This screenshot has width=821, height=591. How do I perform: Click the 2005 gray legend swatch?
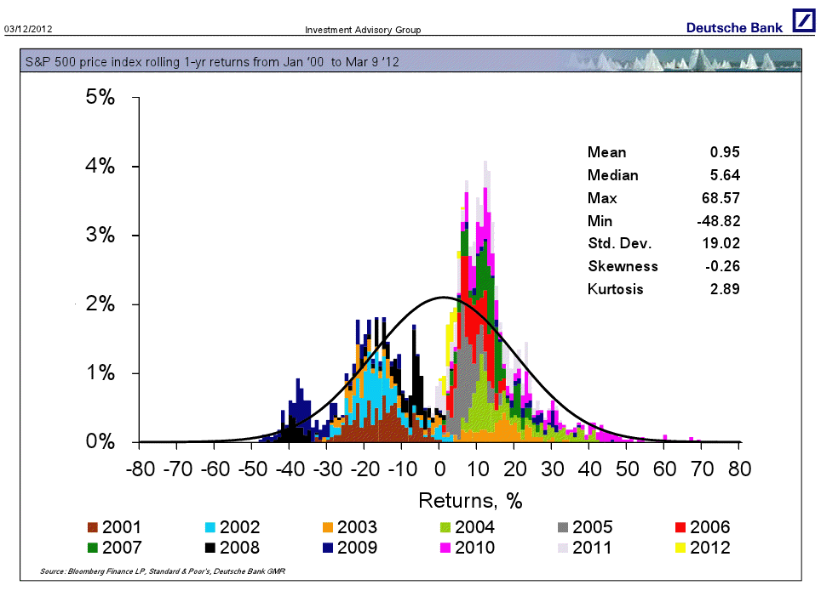(563, 528)
